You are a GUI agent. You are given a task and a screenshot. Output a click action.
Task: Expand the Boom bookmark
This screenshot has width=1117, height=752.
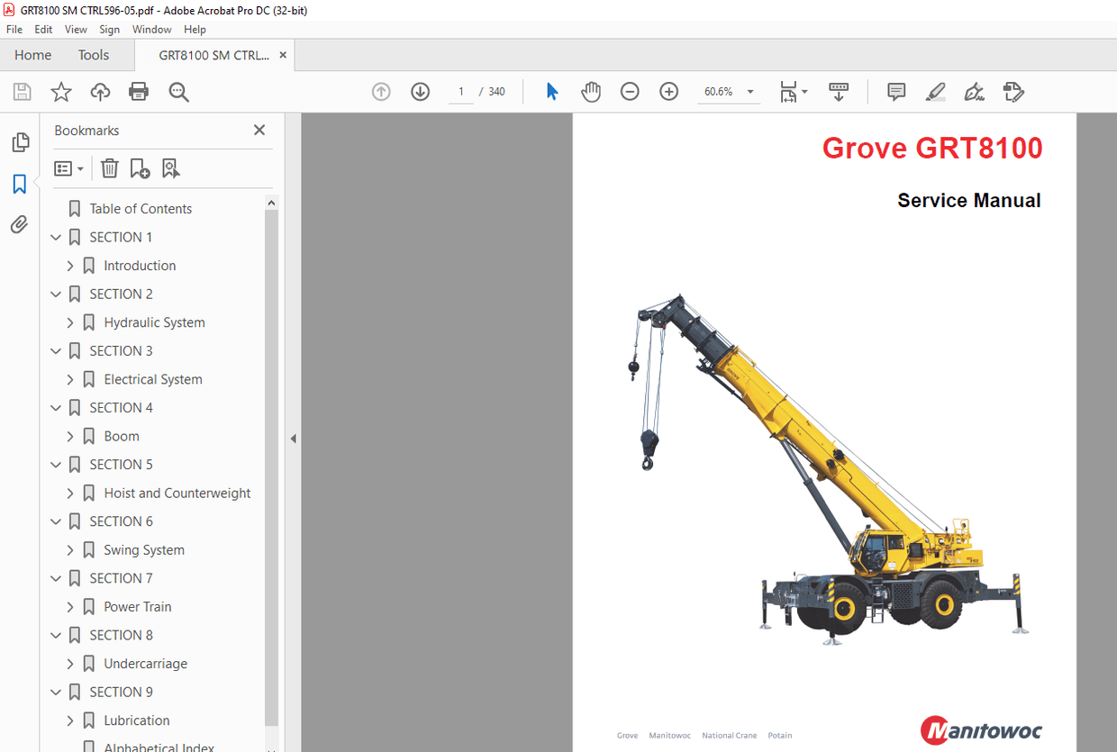70,436
